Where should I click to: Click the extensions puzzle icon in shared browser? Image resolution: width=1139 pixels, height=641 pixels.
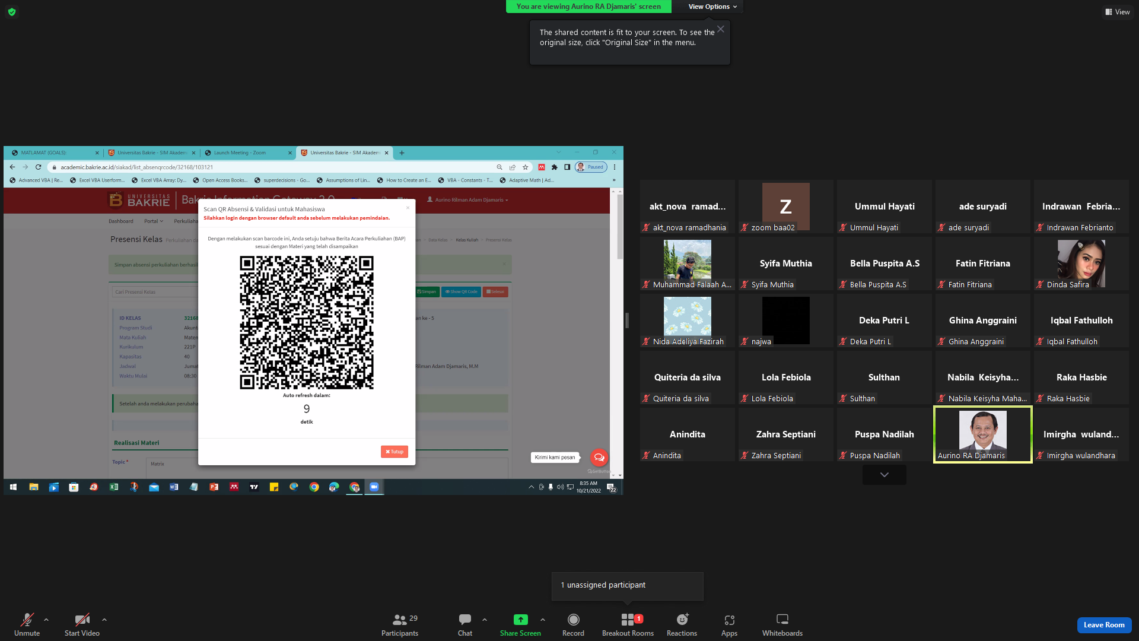(x=555, y=167)
